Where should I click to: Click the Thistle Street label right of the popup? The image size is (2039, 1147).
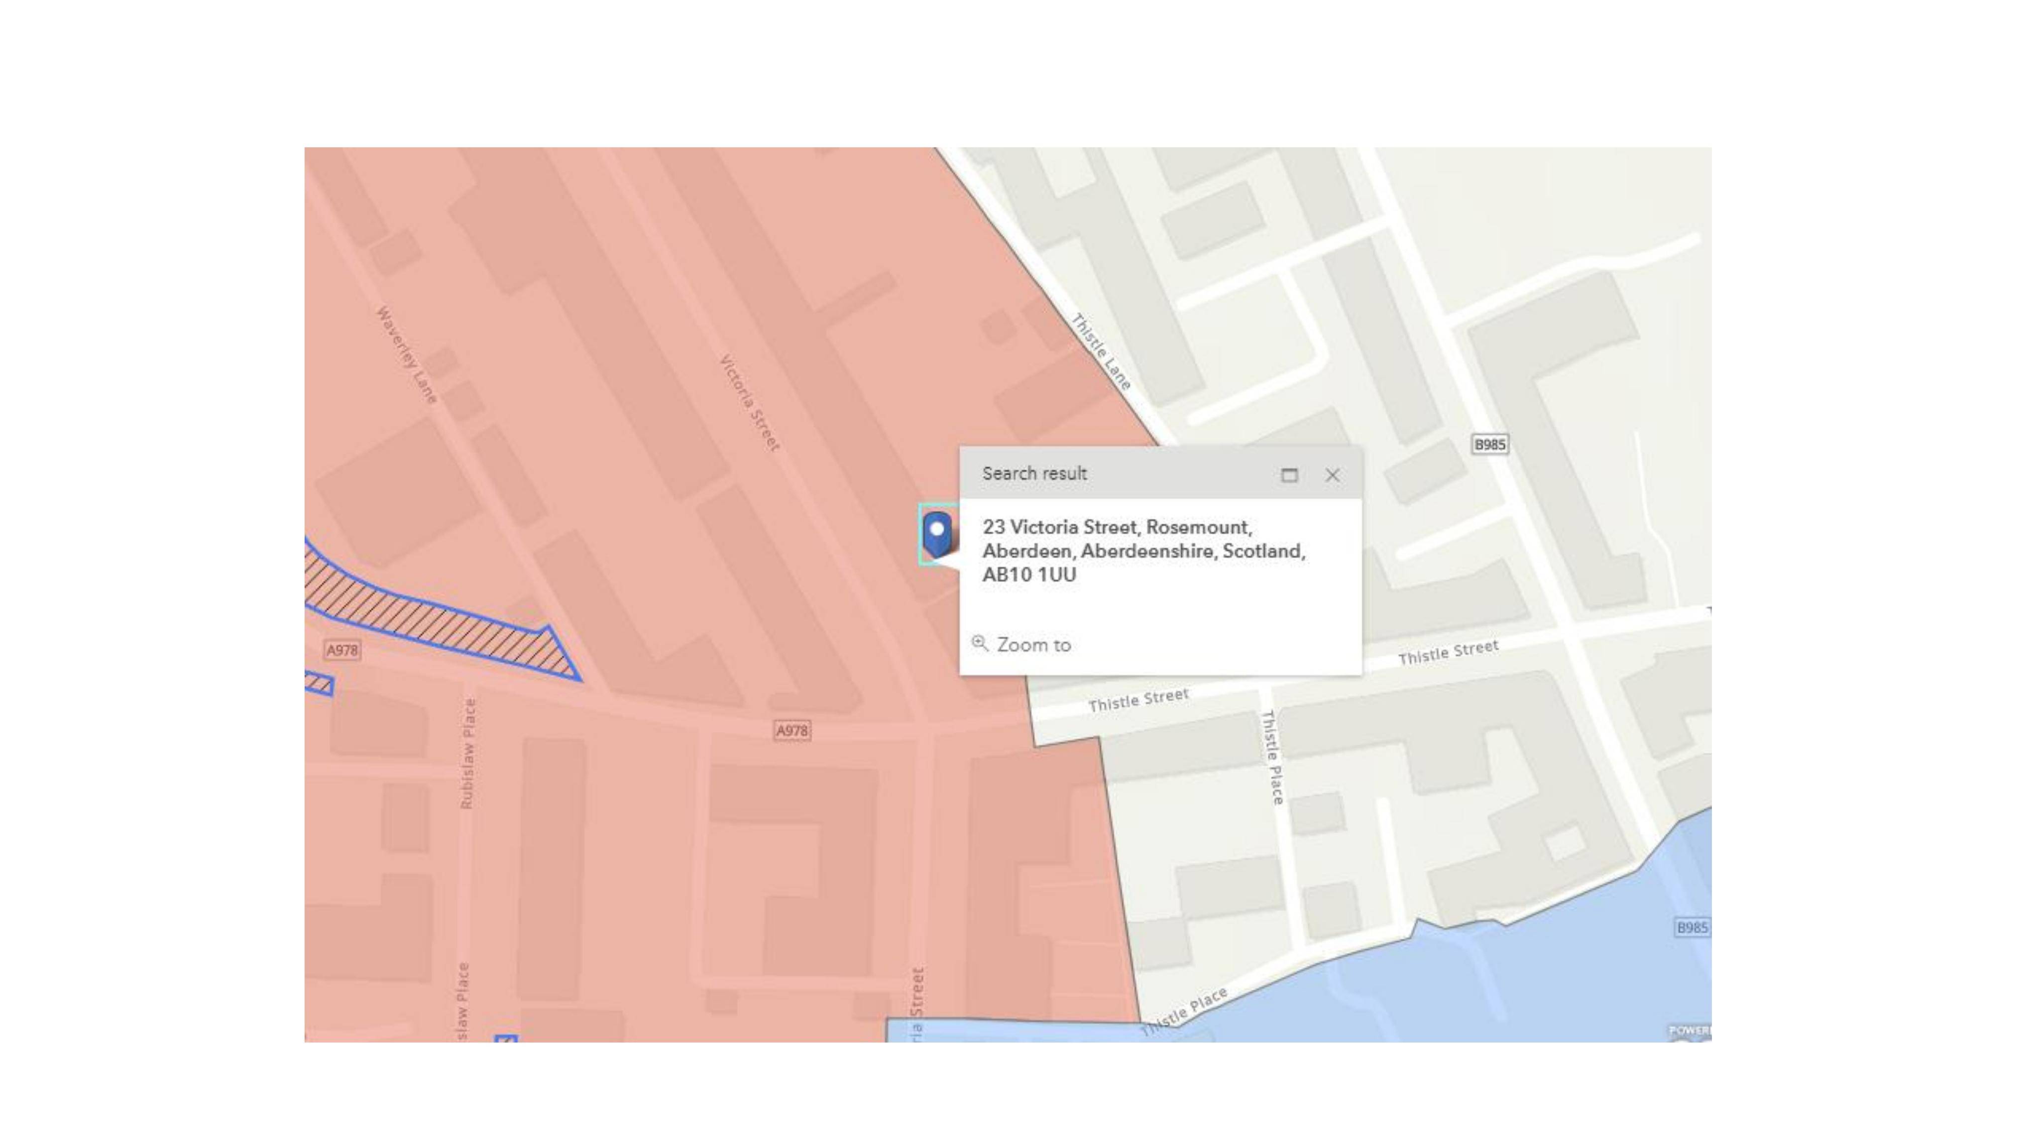(1449, 653)
